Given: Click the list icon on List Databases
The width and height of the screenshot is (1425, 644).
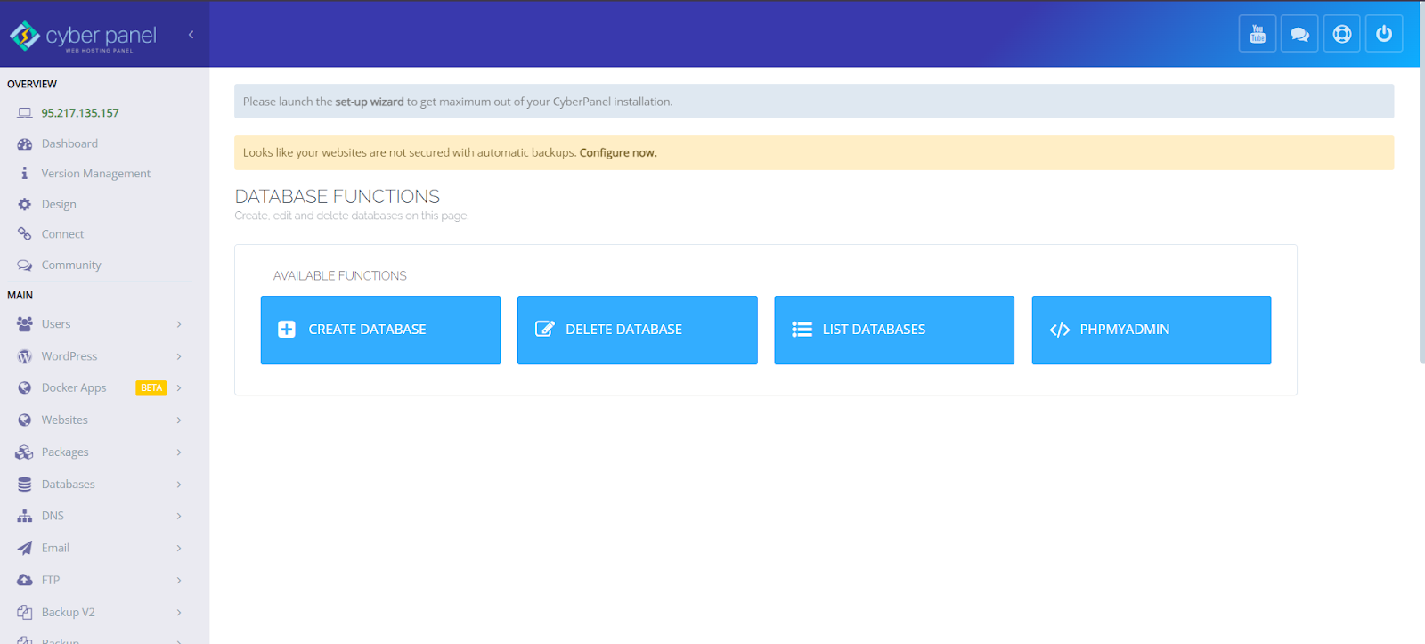Looking at the screenshot, I should (802, 330).
